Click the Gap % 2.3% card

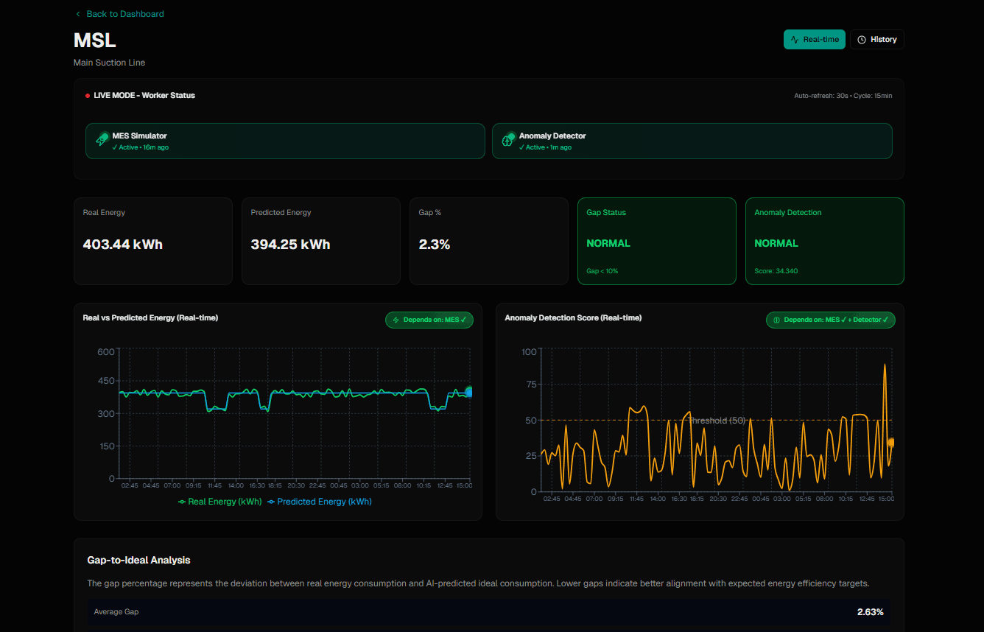[488, 241]
